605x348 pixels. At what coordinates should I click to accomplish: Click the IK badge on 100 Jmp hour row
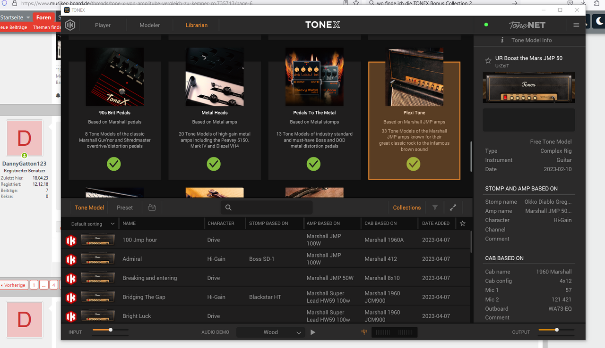[x=71, y=240]
